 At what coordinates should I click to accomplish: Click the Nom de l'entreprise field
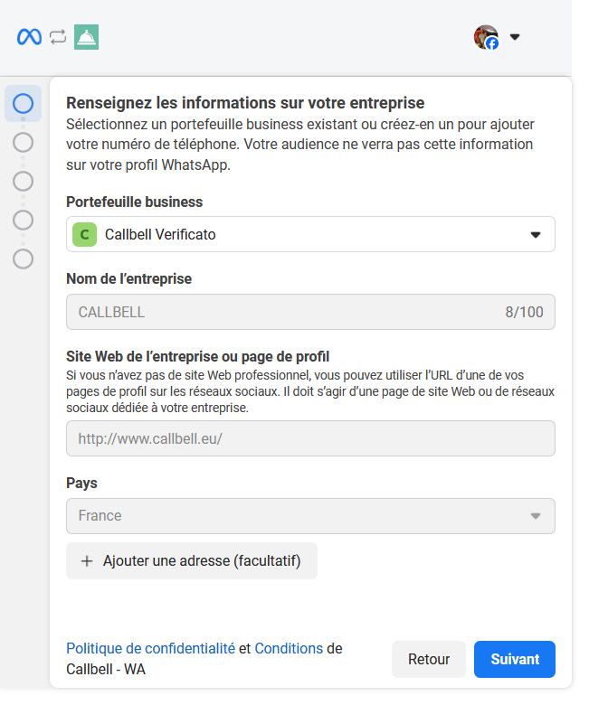point(310,312)
